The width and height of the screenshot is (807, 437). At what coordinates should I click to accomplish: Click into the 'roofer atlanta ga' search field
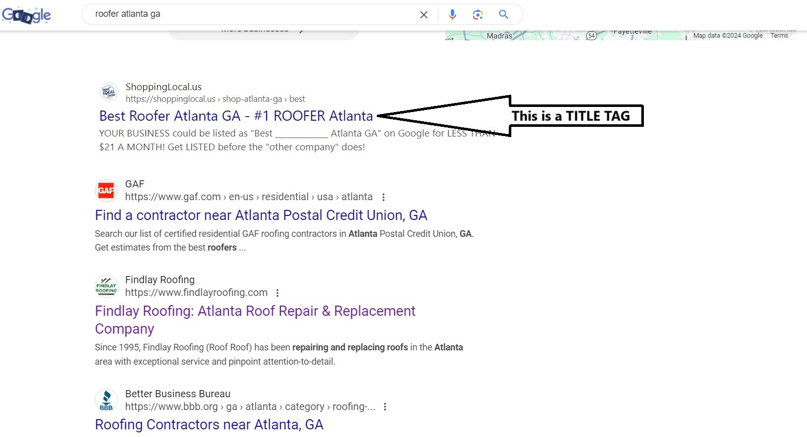[x=250, y=14]
